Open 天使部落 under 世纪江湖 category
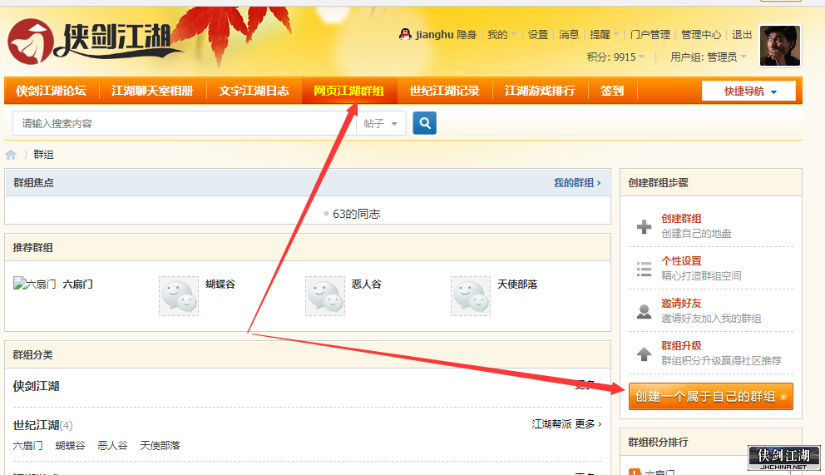825x475 pixels. click(x=160, y=446)
